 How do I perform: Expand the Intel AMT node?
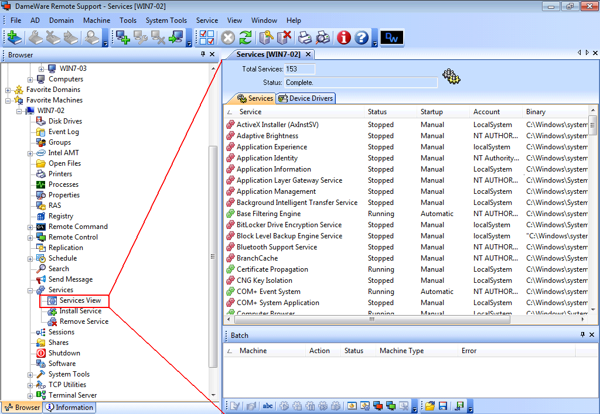tap(30, 153)
